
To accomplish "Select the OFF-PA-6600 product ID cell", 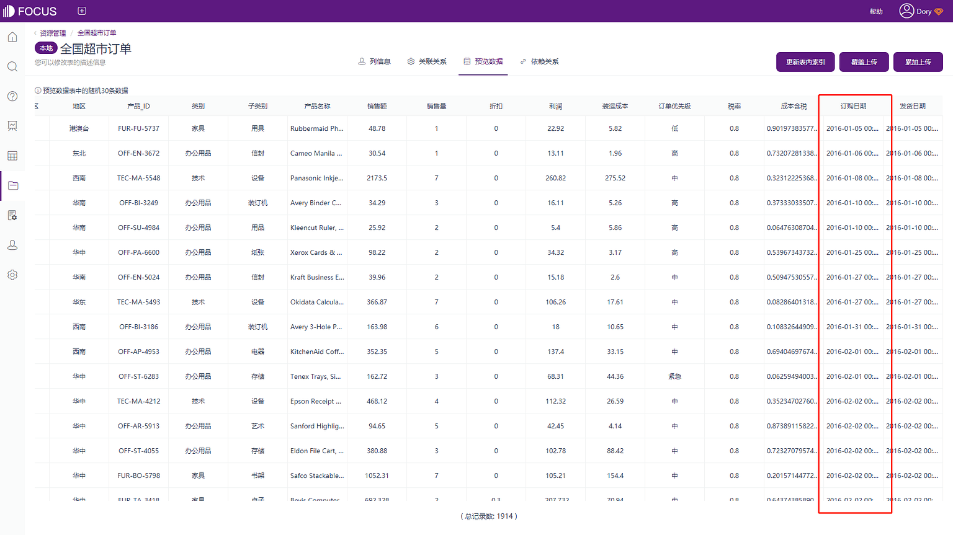I will (138, 252).
